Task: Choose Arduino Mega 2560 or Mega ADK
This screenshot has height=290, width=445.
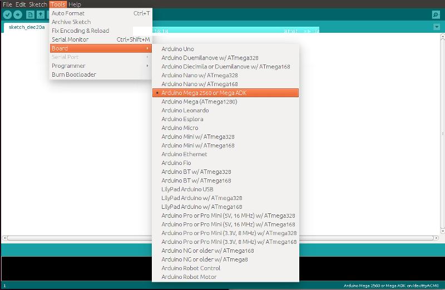Action: pyautogui.click(x=204, y=93)
